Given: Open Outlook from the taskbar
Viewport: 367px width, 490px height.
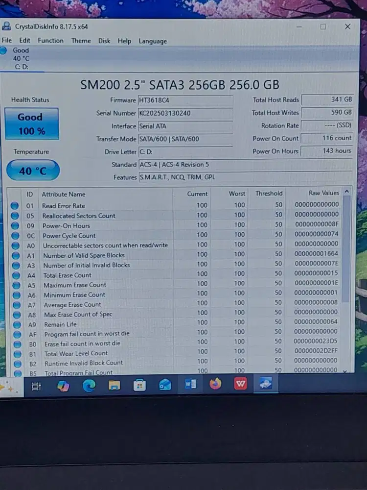Looking at the screenshot, I should (x=165, y=385).
